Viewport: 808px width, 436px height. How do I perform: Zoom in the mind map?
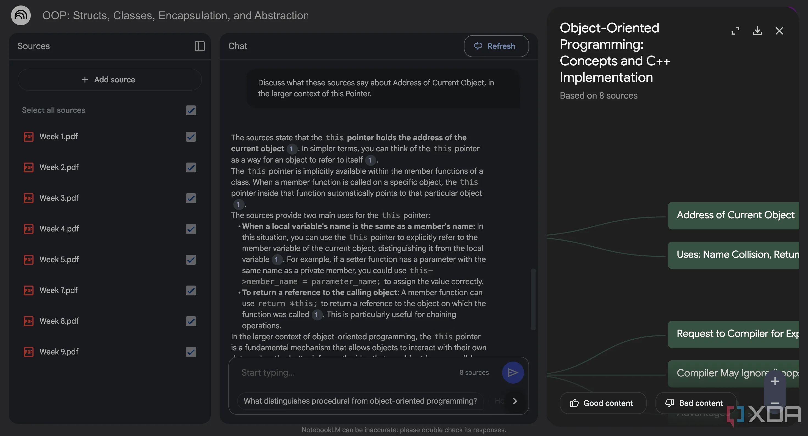pyautogui.click(x=775, y=381)
